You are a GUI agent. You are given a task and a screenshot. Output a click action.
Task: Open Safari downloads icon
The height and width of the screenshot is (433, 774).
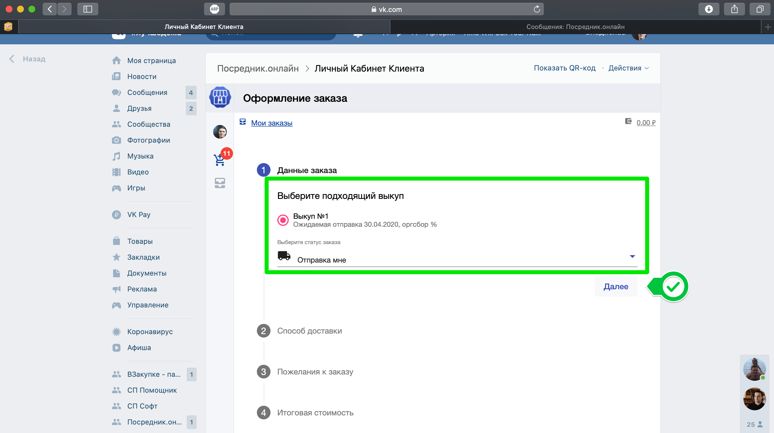[708, 9]
